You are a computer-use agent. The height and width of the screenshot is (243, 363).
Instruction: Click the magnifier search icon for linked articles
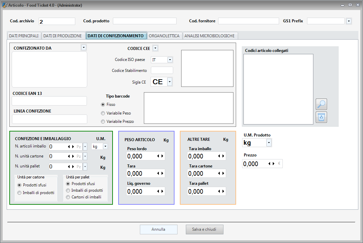coord(321,104)
